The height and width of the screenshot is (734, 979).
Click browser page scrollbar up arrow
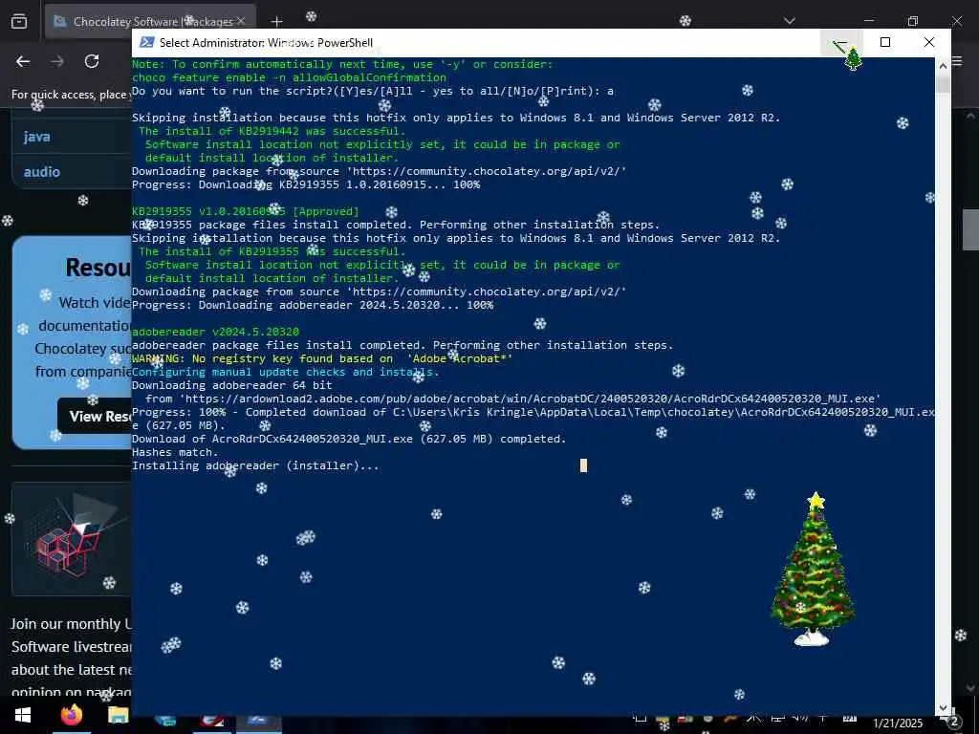[971, 116]
